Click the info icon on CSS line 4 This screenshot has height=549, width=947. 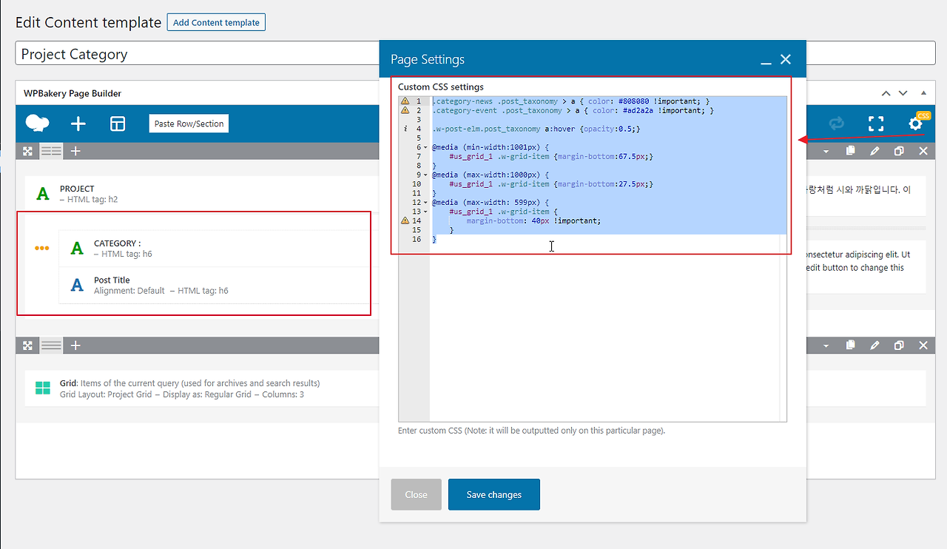point(405,129)
